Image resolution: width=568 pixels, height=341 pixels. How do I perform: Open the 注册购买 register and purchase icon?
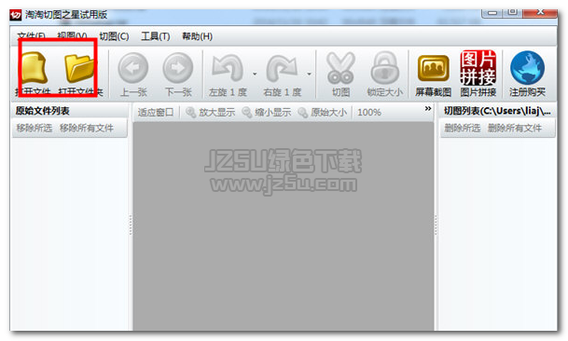click(527, 75)
